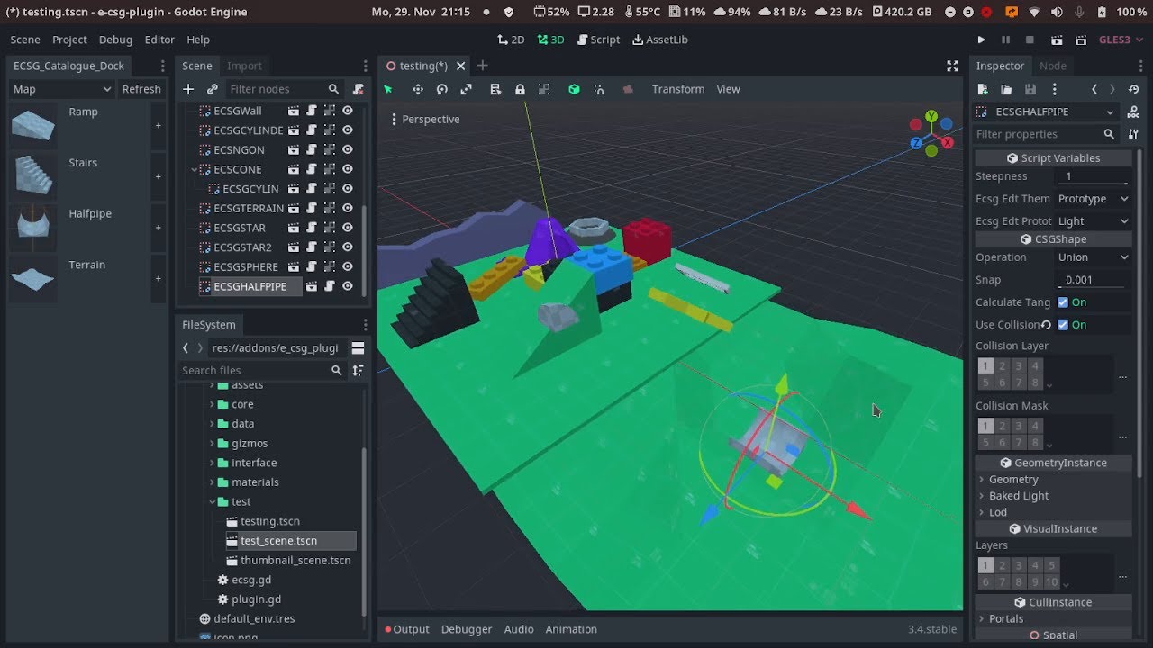Click the Snap value field
Image resolution: width=1153 pixels, height=648 pixels.
click(1093, 280)
